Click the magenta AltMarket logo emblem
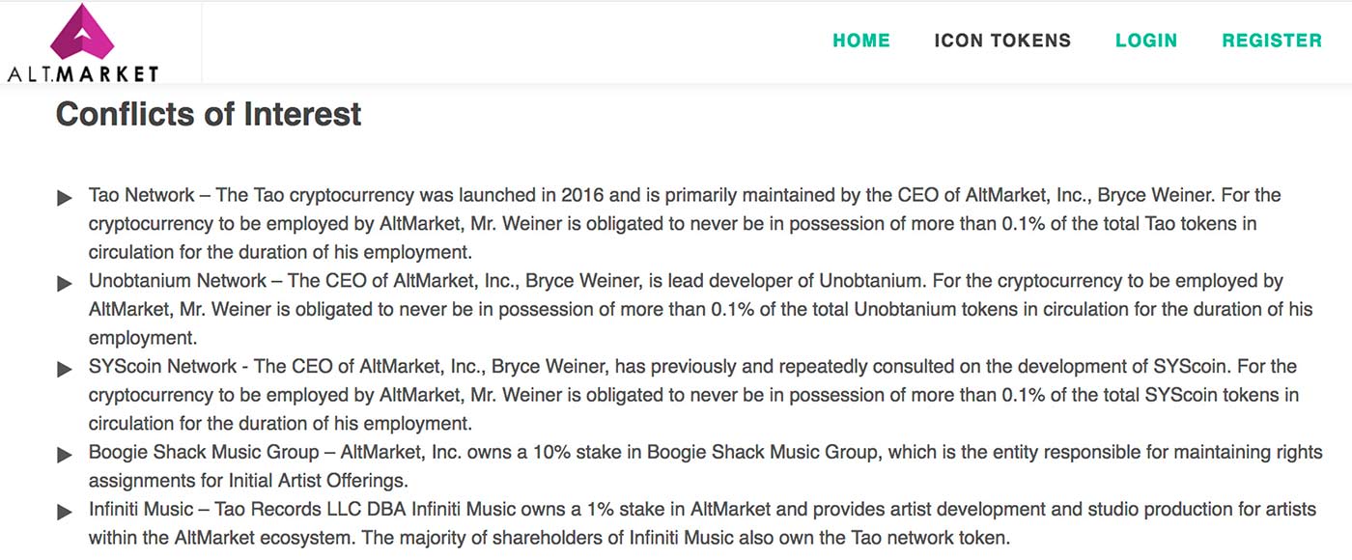1352x560 pixels. [82, 32]
